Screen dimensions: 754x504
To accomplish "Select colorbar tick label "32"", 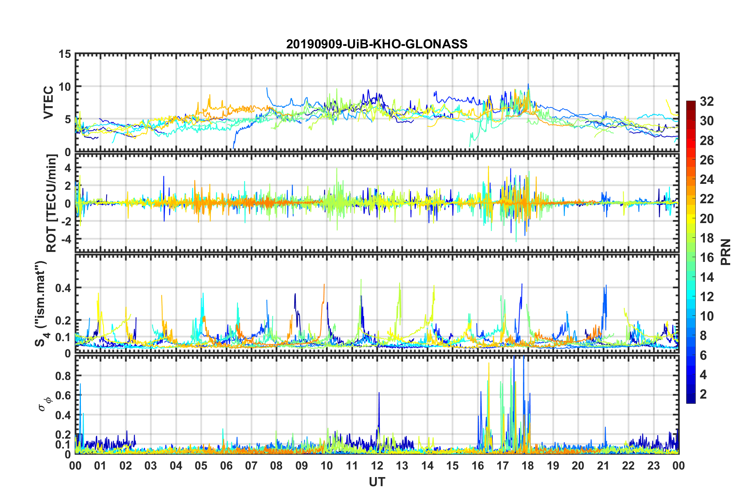I will [706, 101].
